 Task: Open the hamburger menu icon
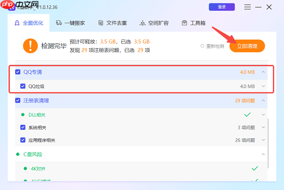click(248, 7)
